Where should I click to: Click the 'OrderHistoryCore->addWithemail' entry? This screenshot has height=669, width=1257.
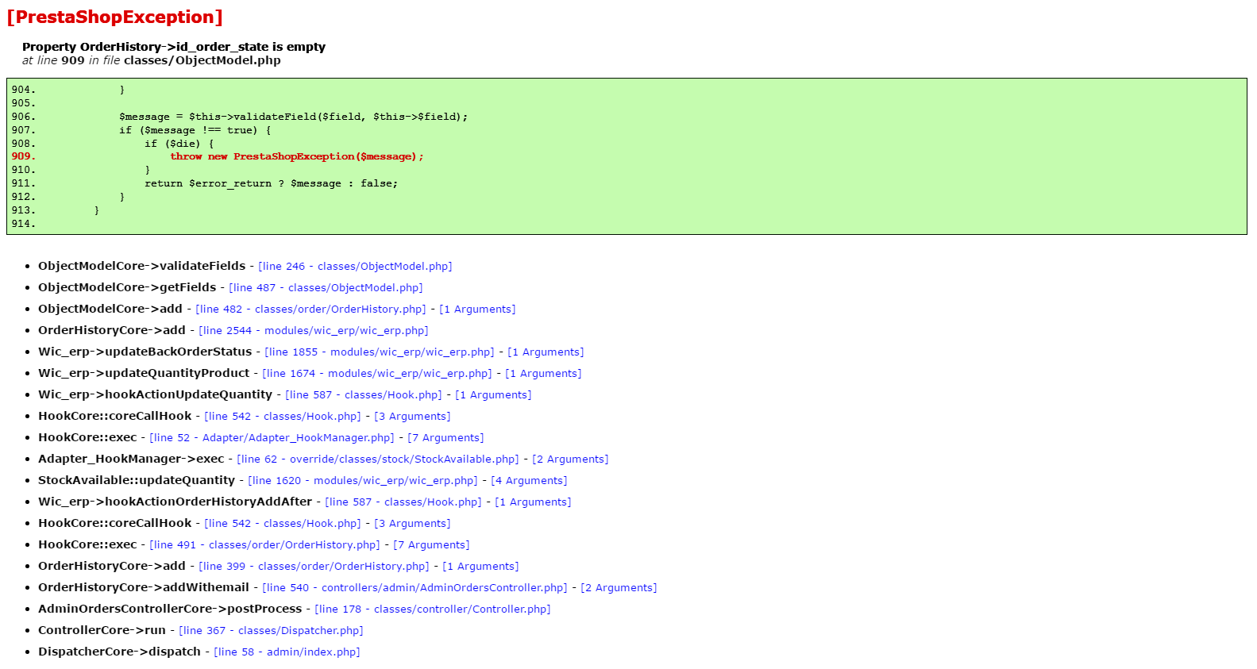(x=144, y=587)
